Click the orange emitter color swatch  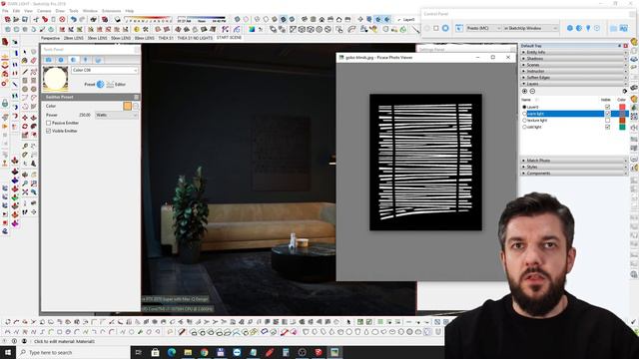pos(128,106)
